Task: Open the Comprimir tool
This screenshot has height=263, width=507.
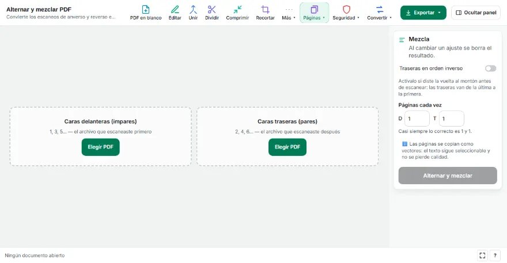Action: point(237,13)
